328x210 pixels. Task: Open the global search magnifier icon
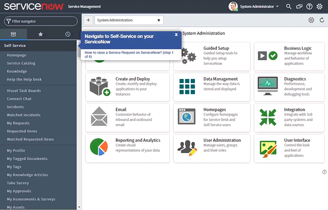coord(289,7)
